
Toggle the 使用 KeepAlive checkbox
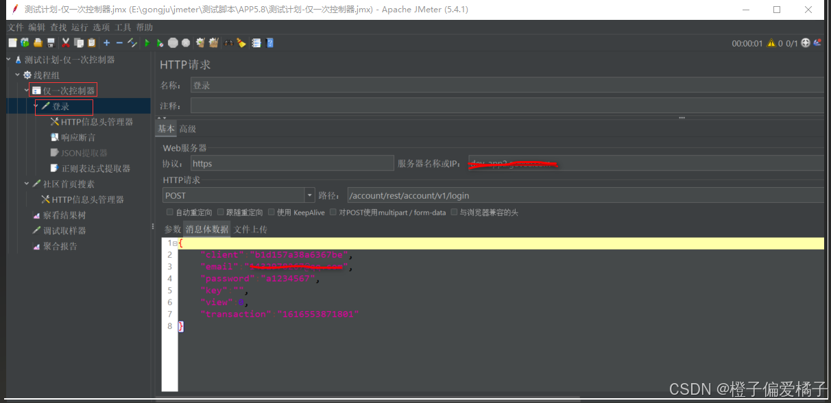point(272,212)
